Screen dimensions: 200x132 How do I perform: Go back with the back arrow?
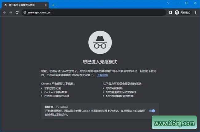5,13
